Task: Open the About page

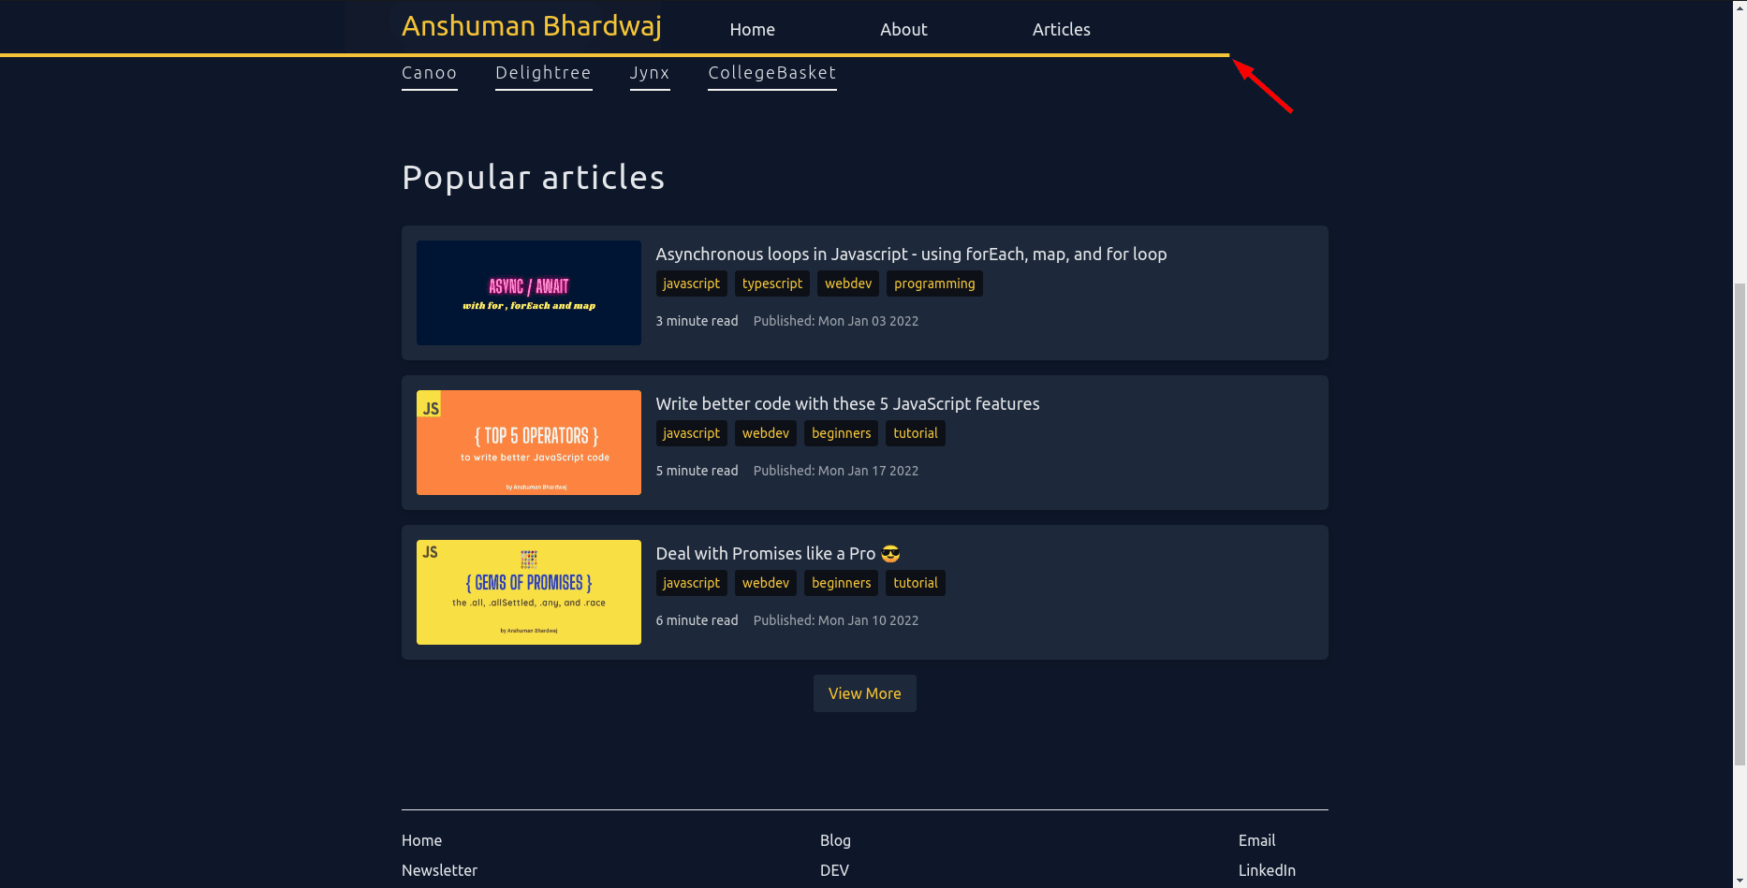Action: coord(903,29)
